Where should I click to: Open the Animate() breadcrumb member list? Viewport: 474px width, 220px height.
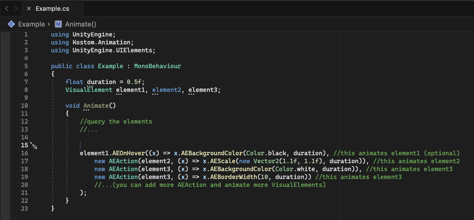pos(81,24)
